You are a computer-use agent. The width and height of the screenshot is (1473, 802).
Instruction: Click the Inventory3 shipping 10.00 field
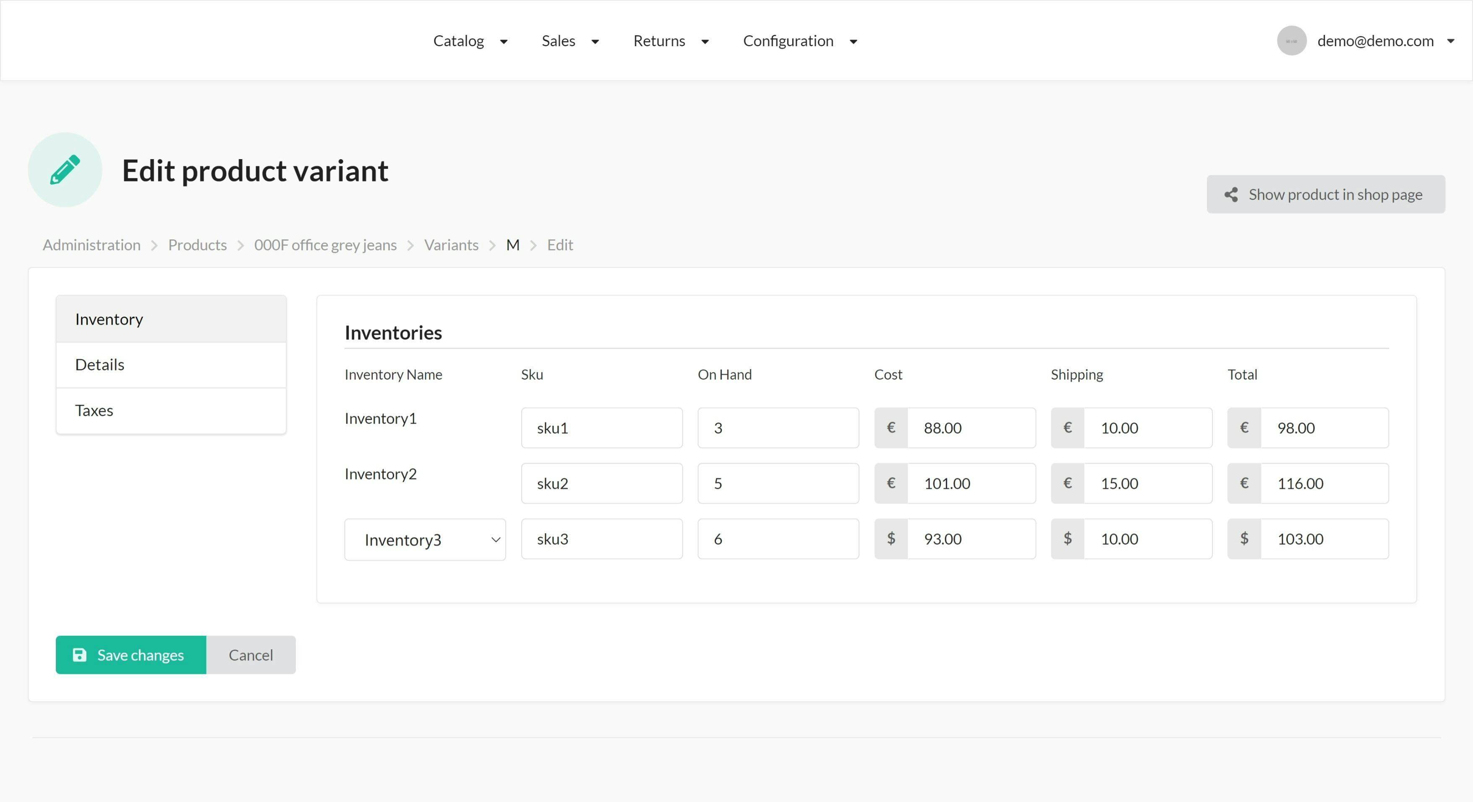pyautogui.click(x=1148, y=538)
